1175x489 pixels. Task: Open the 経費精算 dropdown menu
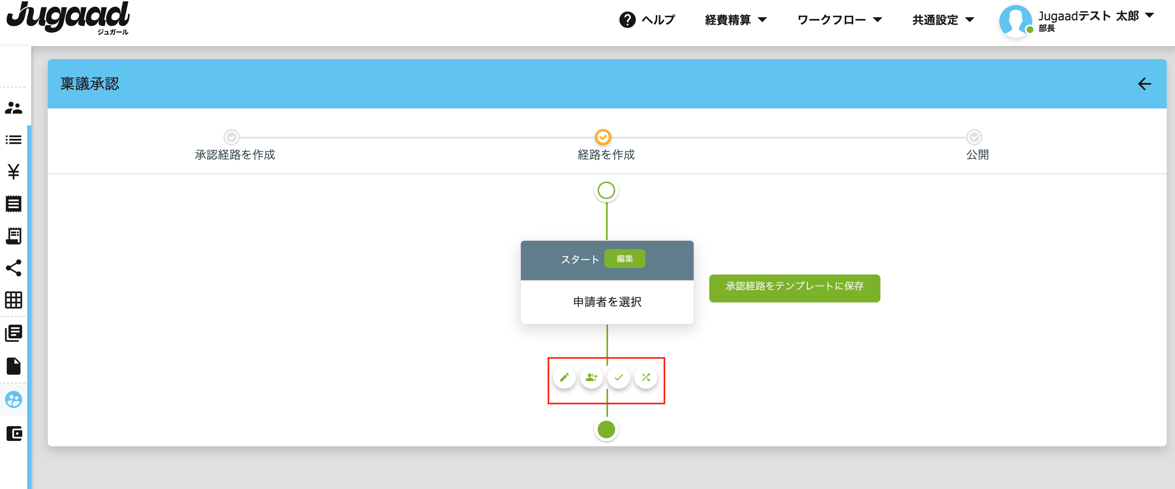pyautogui.click(x=736, y=20)
